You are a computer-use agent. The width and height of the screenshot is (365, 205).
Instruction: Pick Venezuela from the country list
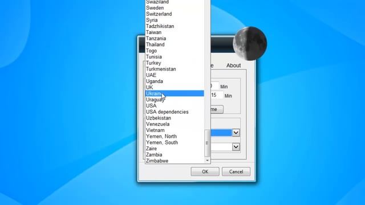point(175,124)
